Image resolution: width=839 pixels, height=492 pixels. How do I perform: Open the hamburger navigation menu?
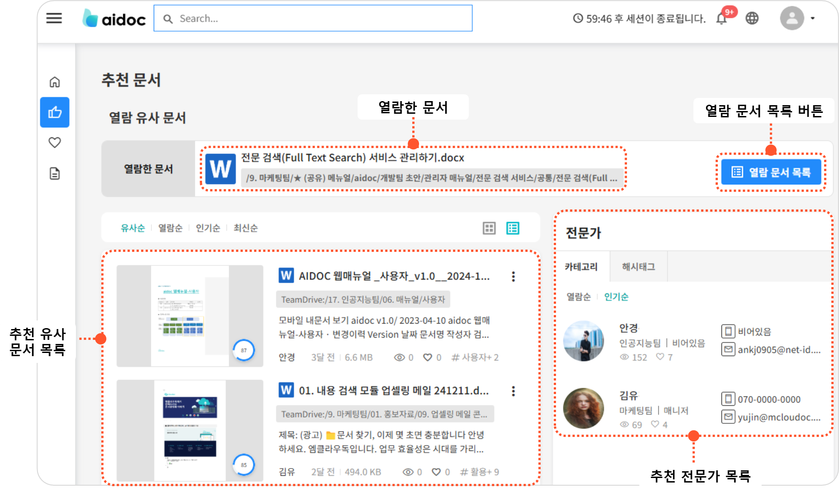tap(54, 18)
